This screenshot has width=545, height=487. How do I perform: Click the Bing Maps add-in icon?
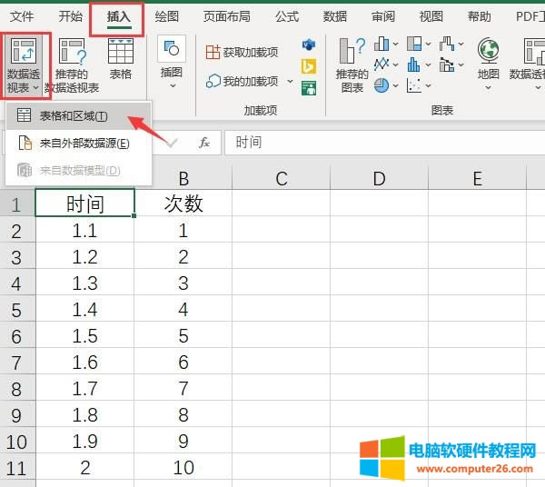tap(309, 65)
